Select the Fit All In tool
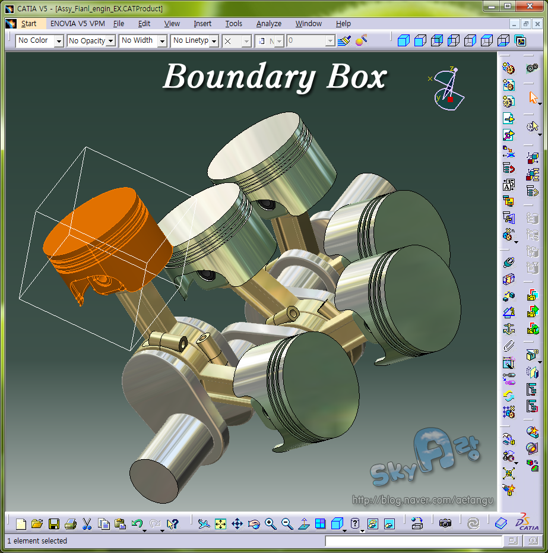Image resolution: width=548 pixels, height=553 pixels. click(x=221, y=523)
